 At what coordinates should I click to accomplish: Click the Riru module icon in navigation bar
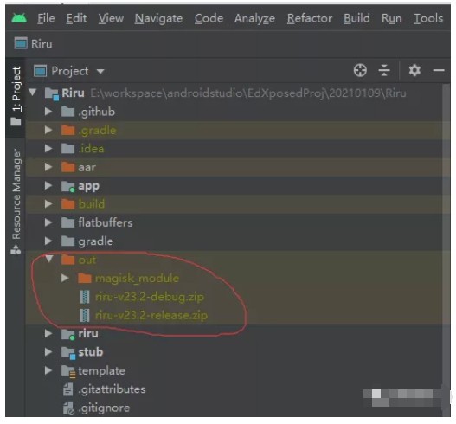(21, 43)
